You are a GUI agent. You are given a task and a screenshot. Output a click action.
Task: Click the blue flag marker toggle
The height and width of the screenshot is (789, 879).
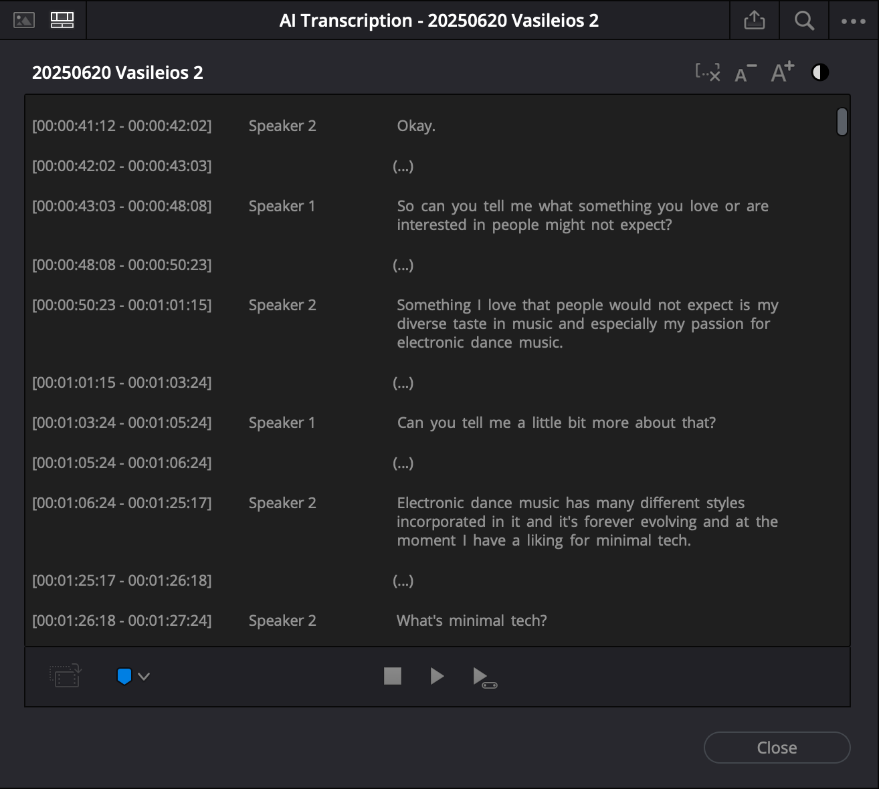[x=124, y=676]
